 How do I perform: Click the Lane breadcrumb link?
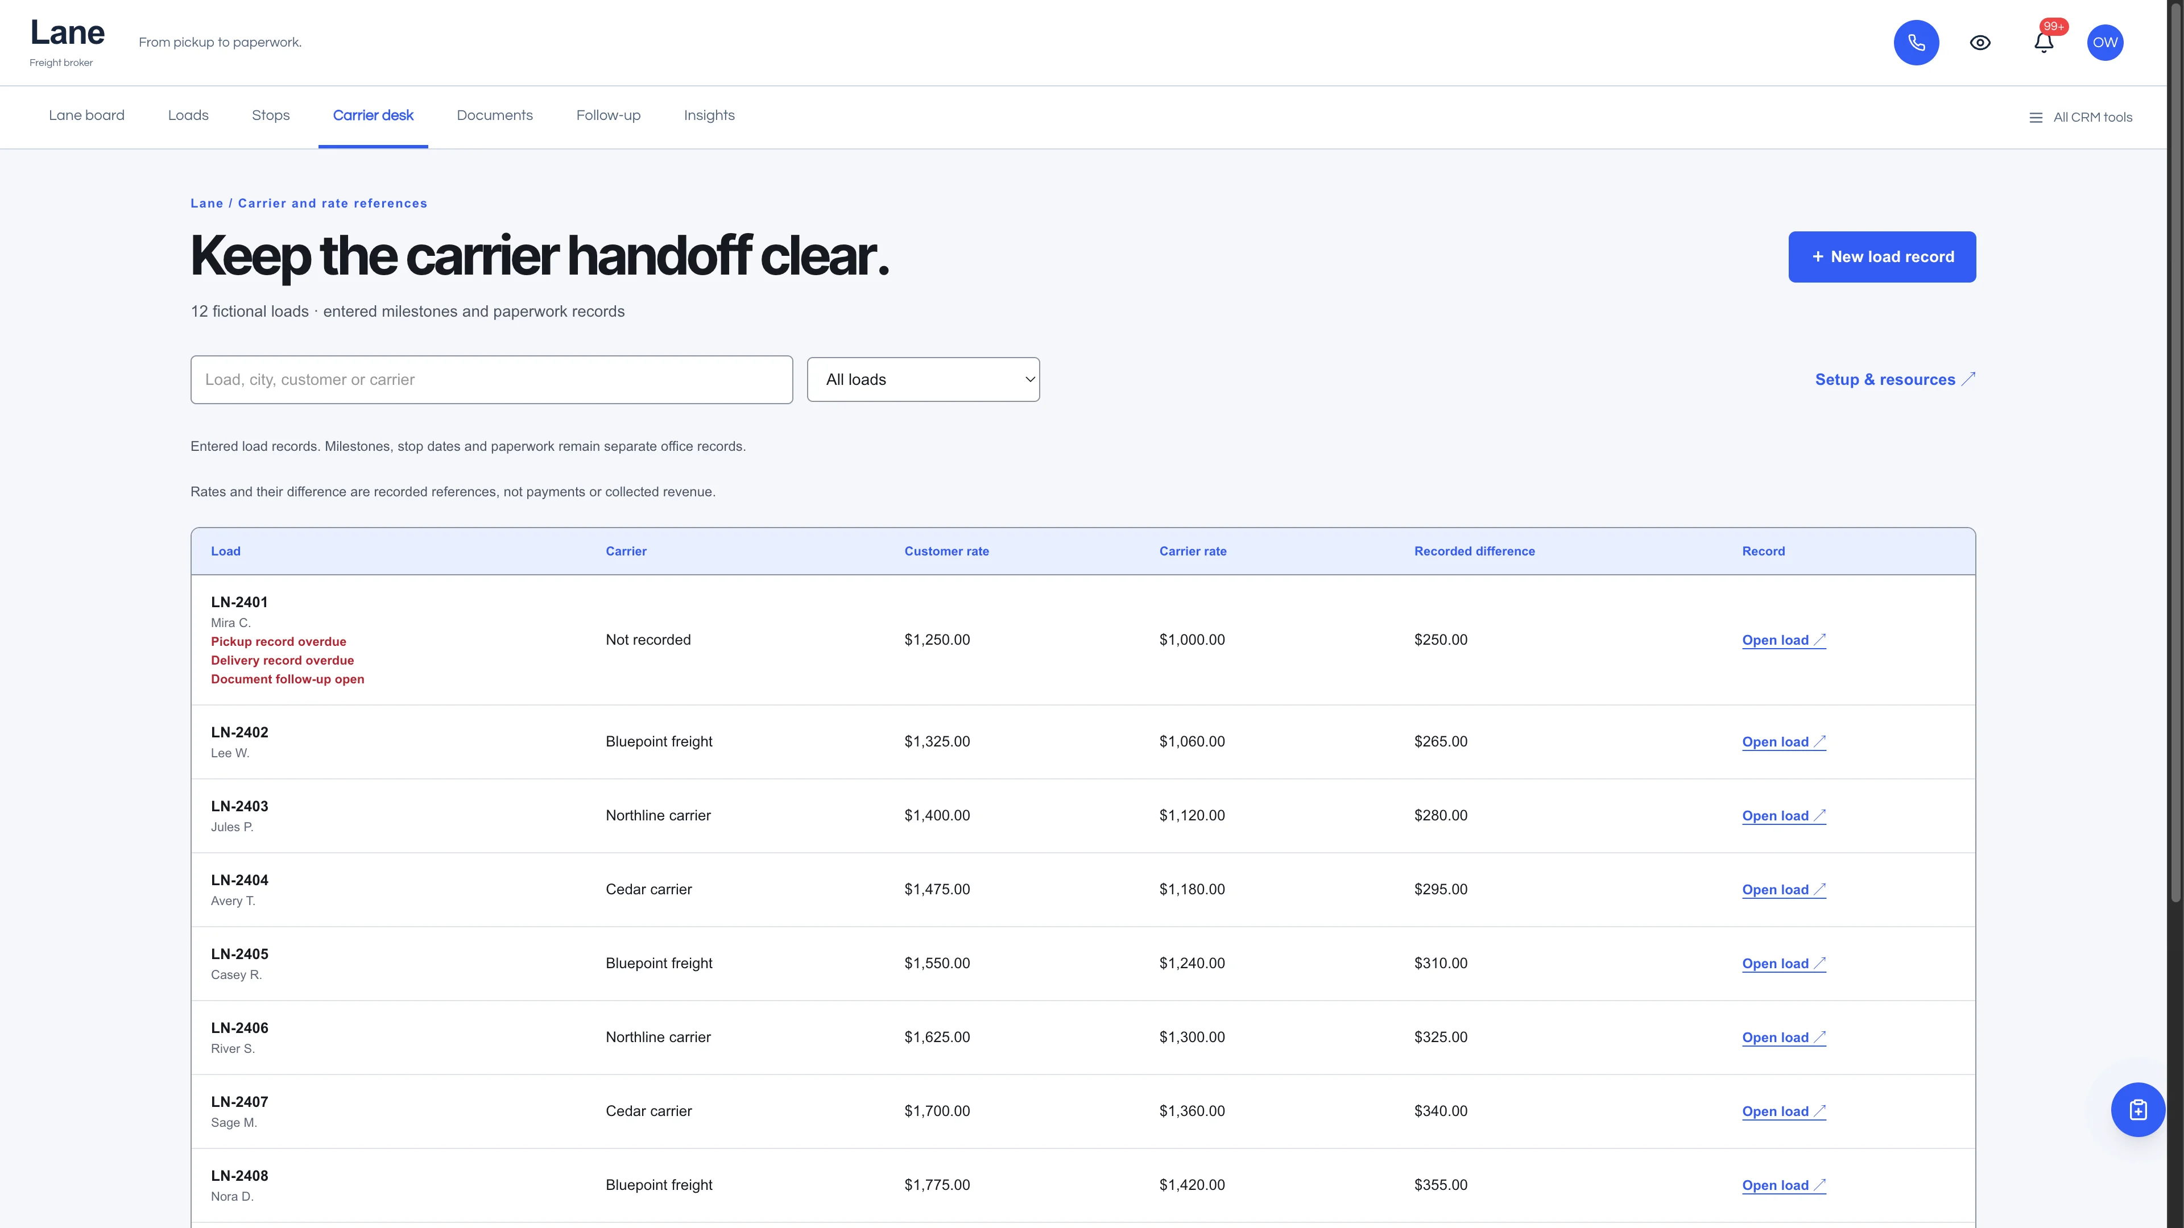(x=207, y=204)
